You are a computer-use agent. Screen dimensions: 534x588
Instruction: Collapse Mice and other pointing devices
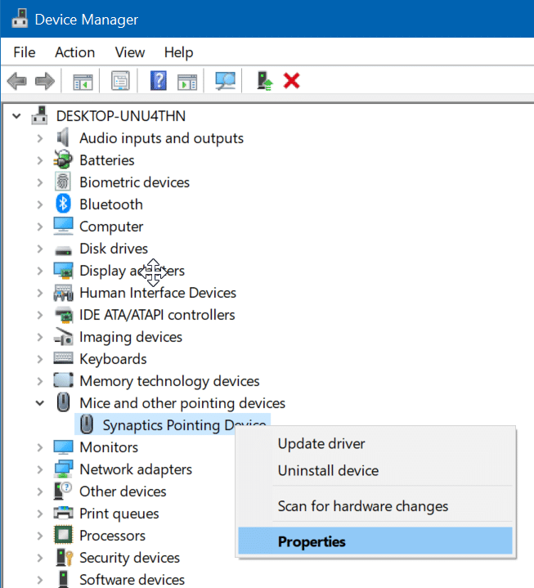(x=40, y=403)
